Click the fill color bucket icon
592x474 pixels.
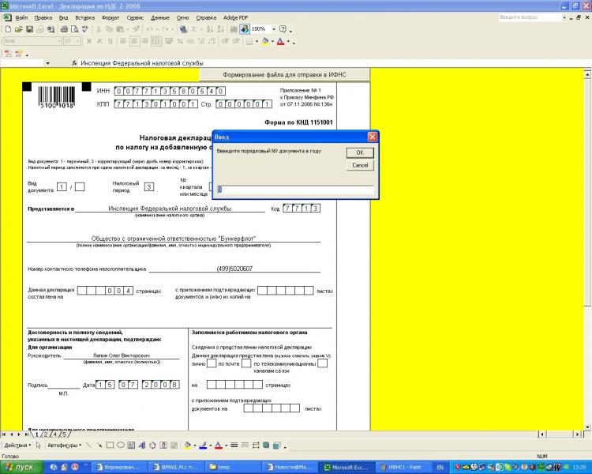187,446
